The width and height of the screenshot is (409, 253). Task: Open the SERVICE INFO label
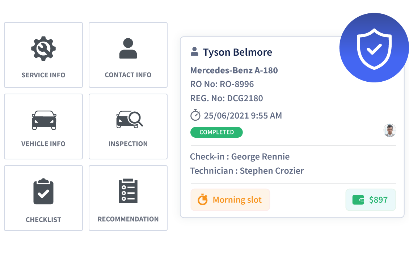tap(43, 75)
